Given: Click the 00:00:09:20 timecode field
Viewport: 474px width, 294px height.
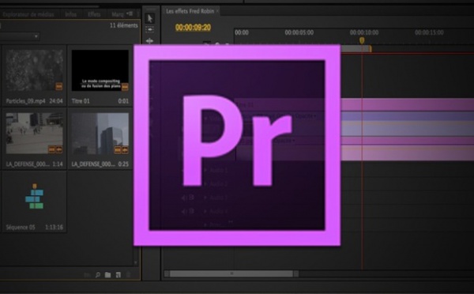Looking at the screenshot, I should click(193, 28).
